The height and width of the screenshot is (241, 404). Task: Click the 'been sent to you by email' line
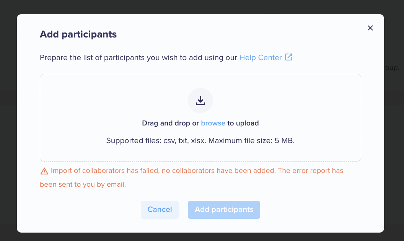click(83, 184)
